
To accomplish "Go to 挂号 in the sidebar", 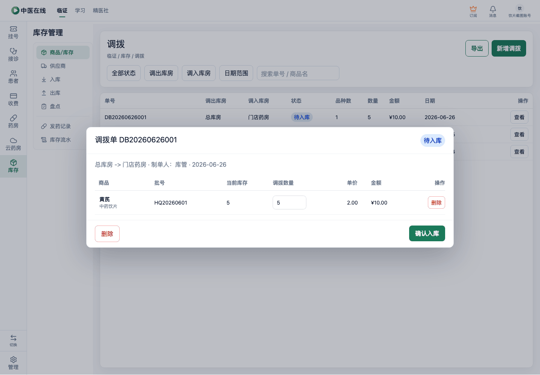I will [13, 33].
